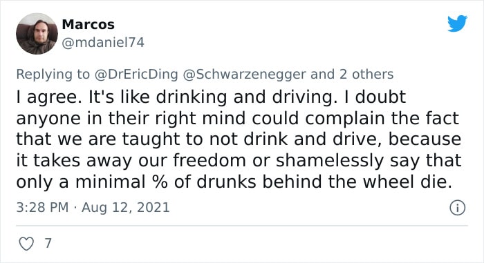The height and width of the screenshot is (263, 484).
Task: Click the Aug 12, 2021 date
Action: [126, 207]
